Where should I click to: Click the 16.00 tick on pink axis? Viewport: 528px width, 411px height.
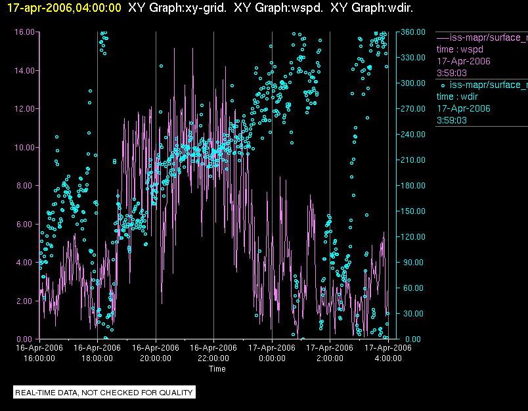(24, 32)
